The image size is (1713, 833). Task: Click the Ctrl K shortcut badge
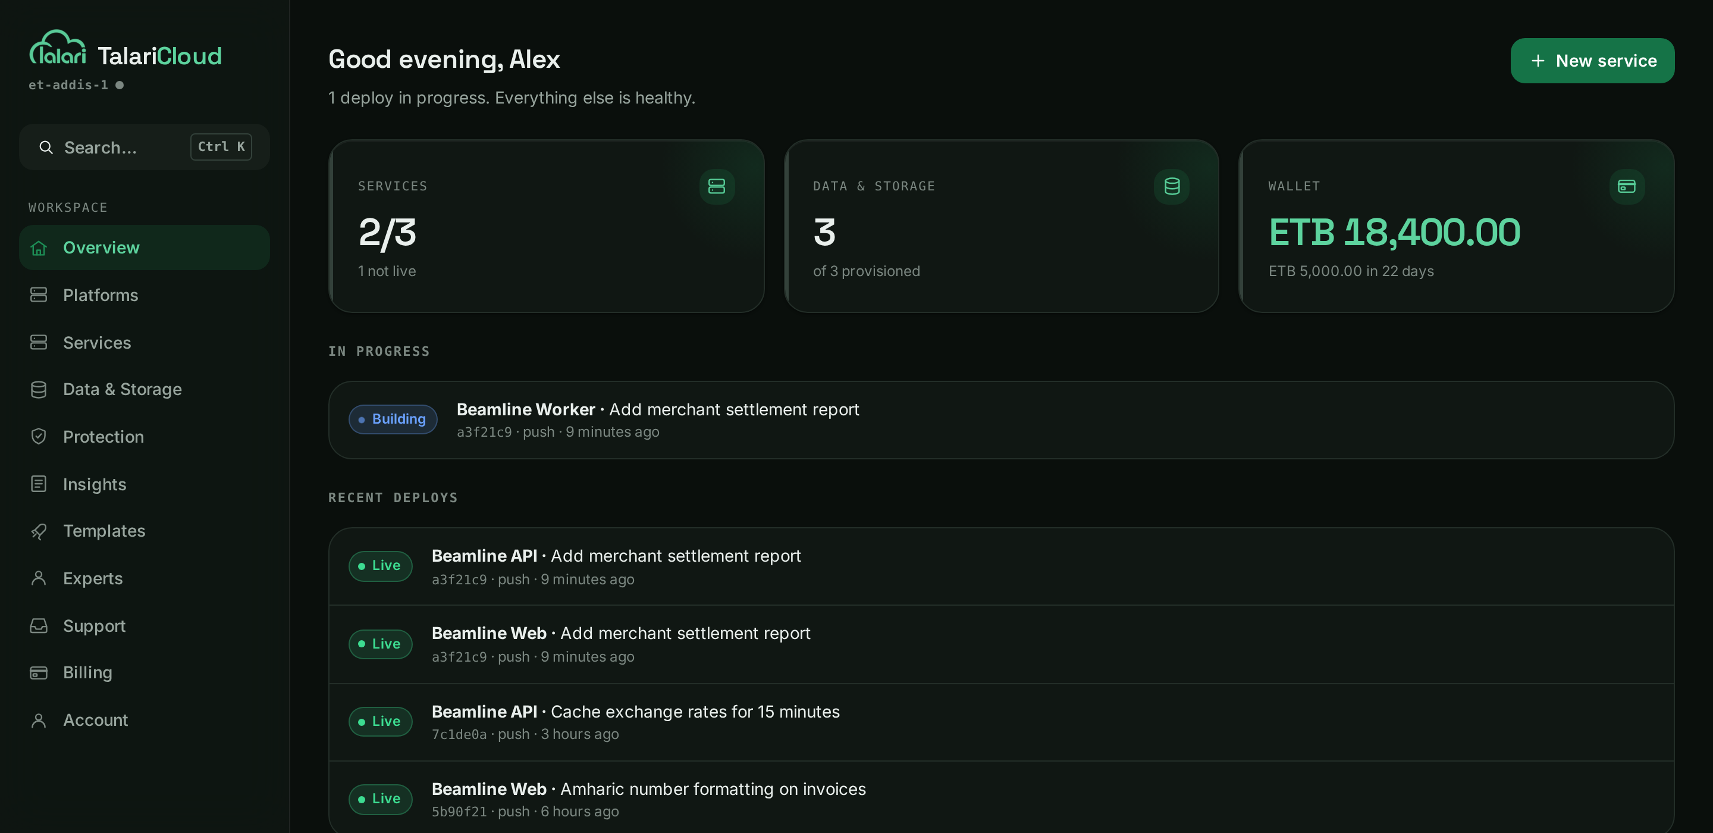221,147
